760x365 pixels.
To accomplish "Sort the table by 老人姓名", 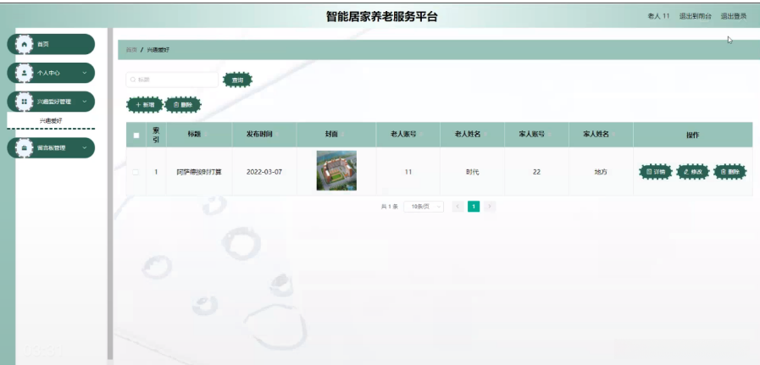I will (x=485, y=135).
